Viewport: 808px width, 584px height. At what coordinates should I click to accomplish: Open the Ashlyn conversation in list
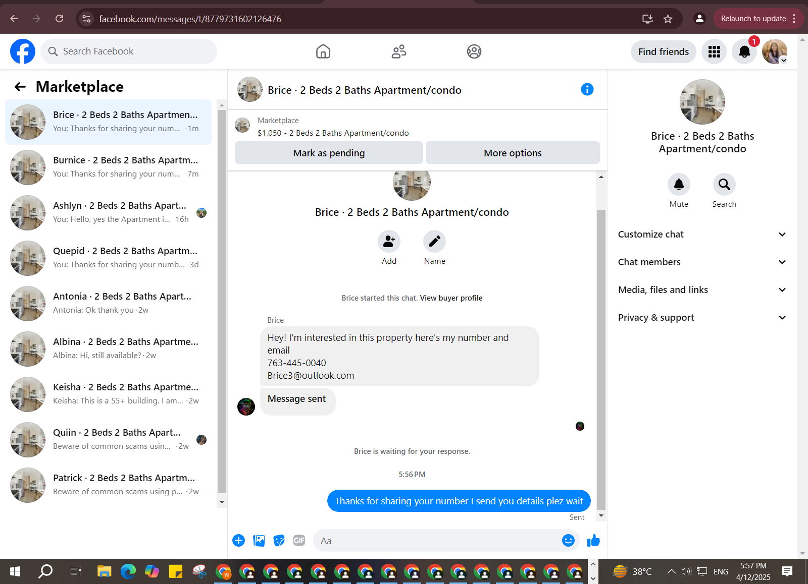coord(108,213)
